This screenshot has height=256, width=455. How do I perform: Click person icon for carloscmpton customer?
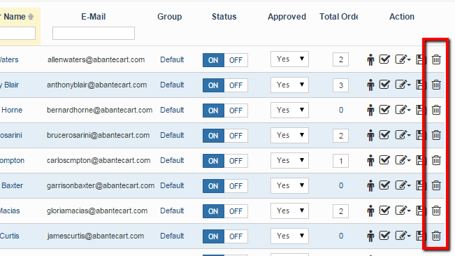(370, 160)
